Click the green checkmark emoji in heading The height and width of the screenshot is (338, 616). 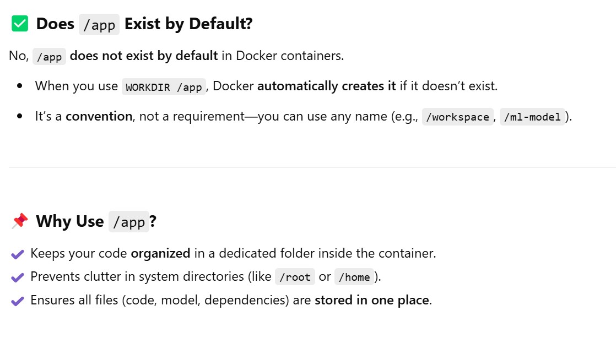[20, 24]
